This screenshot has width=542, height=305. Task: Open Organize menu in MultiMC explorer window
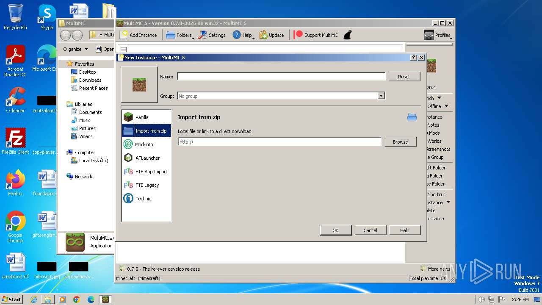[75, 49]
